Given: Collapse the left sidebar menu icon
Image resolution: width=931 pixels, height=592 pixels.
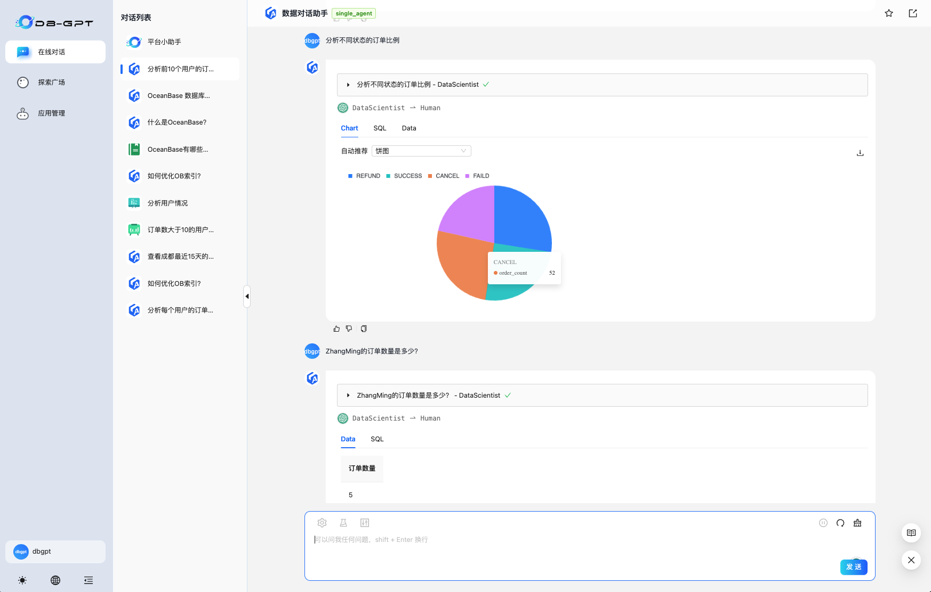Looking at the screenshot, I should [89, 580].
